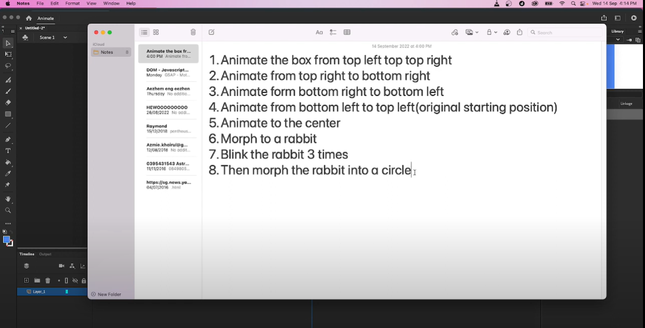Delete layer with Timeline trash icon

(48, 280)
